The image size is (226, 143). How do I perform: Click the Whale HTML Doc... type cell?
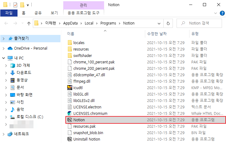[207, 113]
